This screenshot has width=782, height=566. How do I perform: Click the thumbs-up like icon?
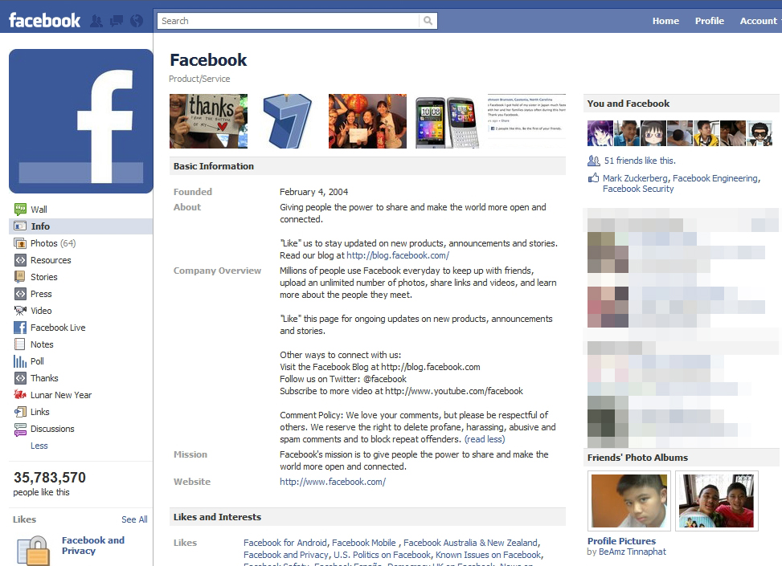tap(593, 177)
